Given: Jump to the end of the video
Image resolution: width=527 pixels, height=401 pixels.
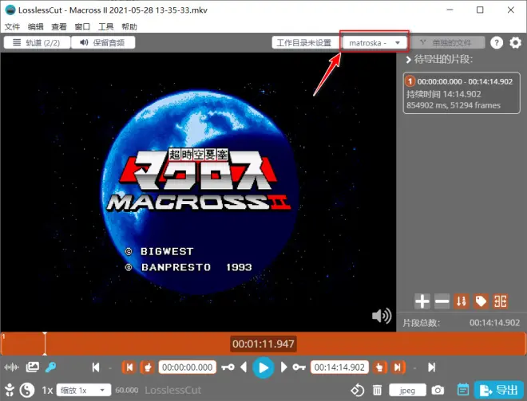Looking at the screenshot, I should 432,368.
